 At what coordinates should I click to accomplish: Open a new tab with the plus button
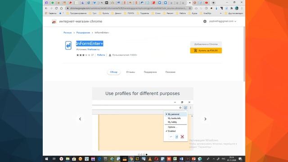[213, 3]
